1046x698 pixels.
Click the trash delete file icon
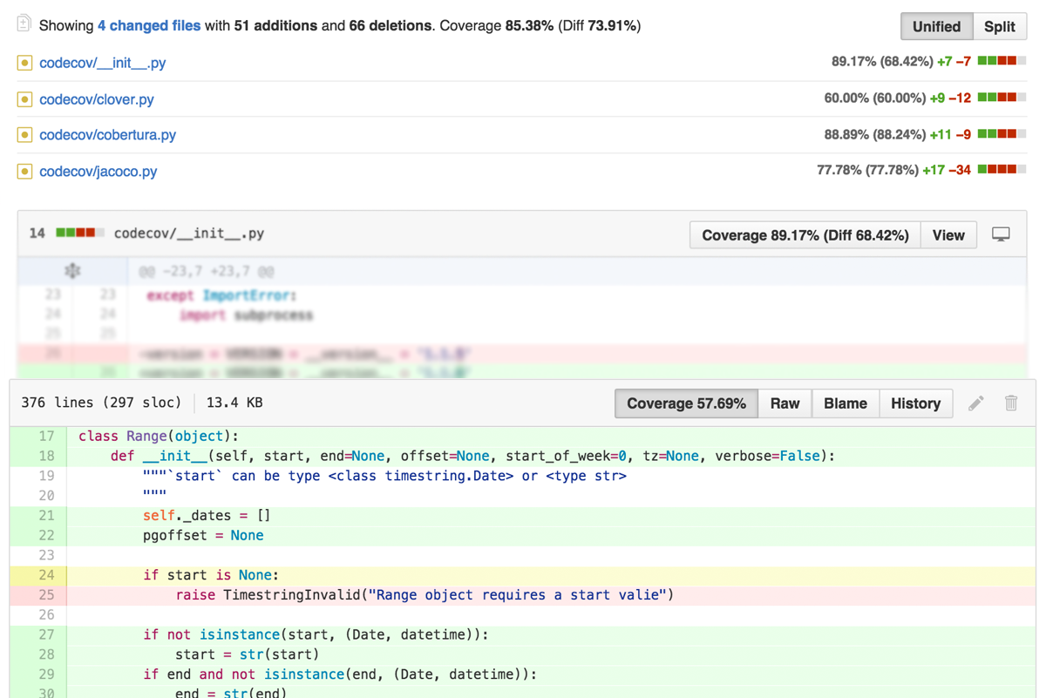(1011, 403)
